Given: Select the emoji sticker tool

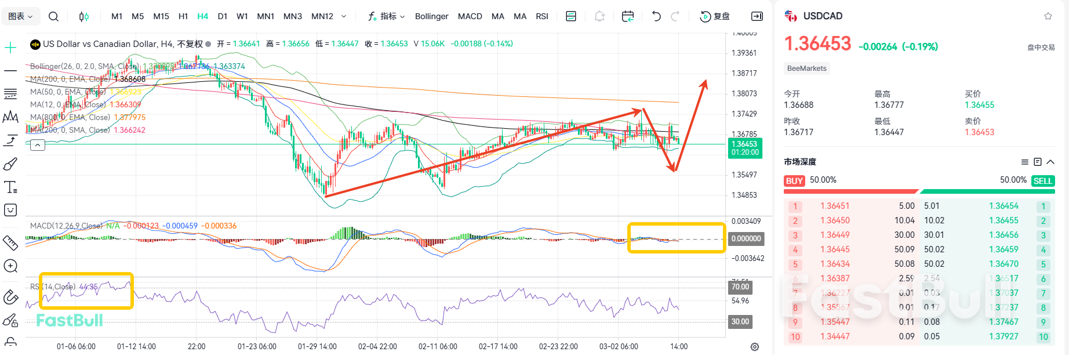Looking at the screenshot, I should (10, 210).
